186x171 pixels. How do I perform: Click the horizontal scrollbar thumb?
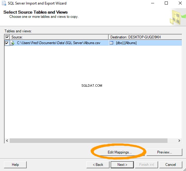click(89, 141)
